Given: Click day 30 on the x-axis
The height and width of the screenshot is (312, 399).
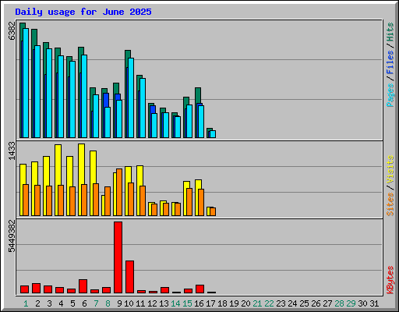Looking at the screenshot, I should (362, 303).
